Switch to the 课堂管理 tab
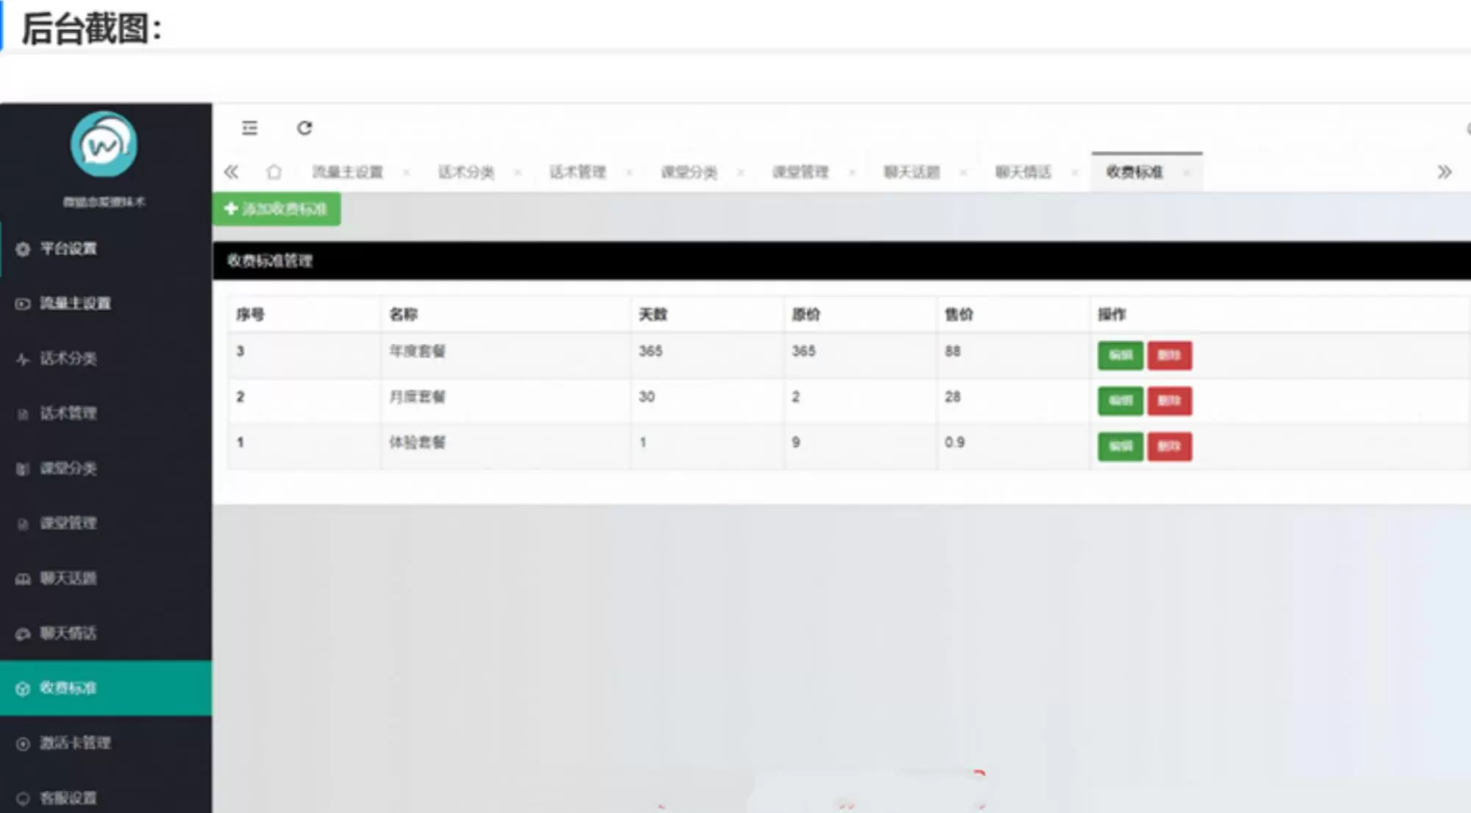The width and height of the screenshot is (1471, 813). pos(800,172)
